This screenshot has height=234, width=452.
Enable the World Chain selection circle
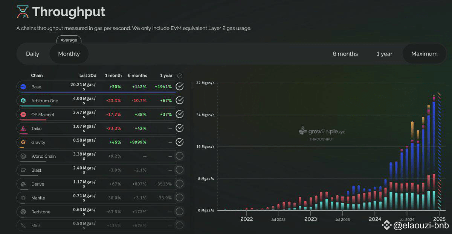[180, 156]
